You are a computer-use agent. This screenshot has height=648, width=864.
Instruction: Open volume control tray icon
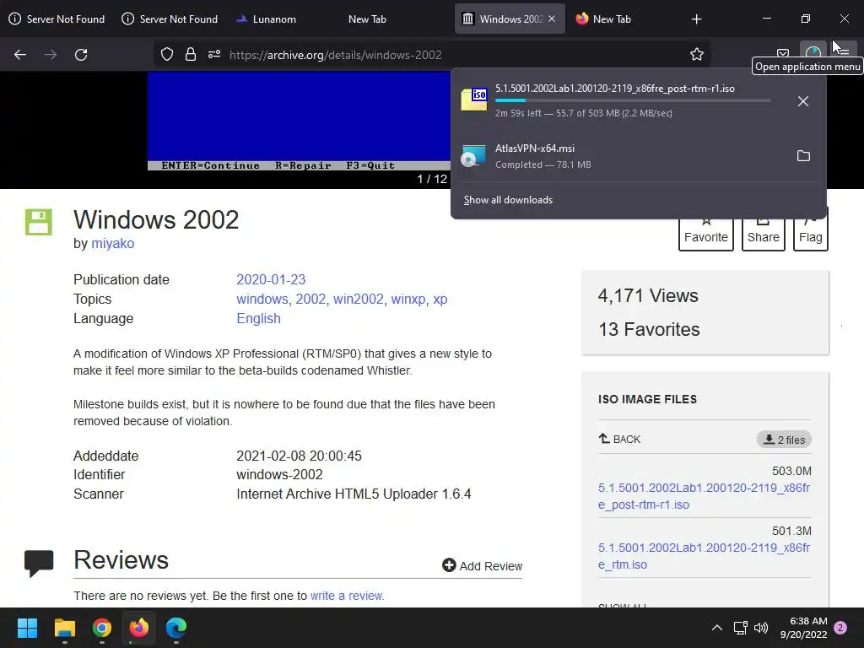coord(761,628)
